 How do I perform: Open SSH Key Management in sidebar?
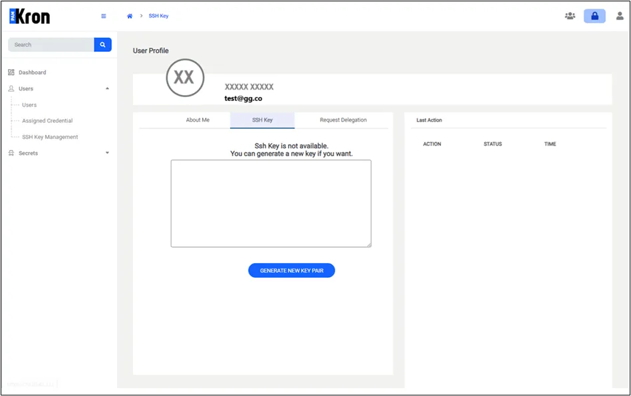[x=50, y=137]
